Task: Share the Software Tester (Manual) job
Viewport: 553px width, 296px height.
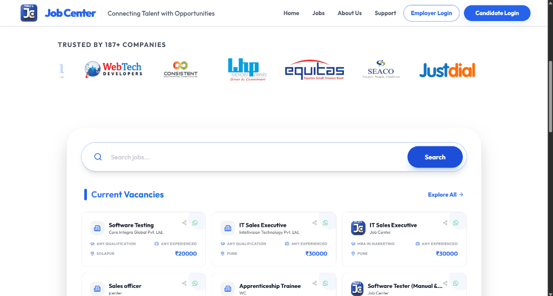Action: [x=445, y=283]
